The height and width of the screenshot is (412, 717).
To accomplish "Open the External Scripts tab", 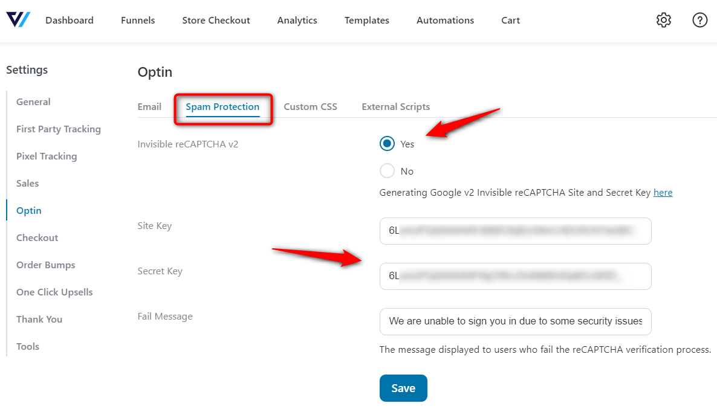I will (395, 106).
